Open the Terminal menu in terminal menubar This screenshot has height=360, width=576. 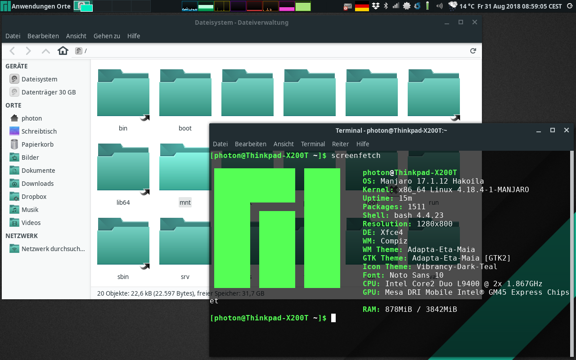pyautogui.click(x=313, y=144)
